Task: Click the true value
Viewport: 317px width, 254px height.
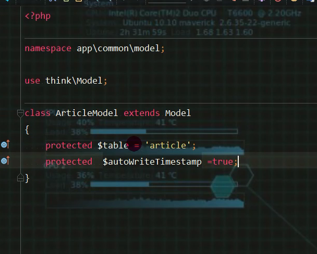Action: 222,161
